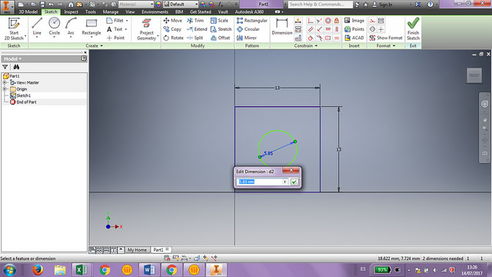Choose the Arc tool
492x277 pixels.
pyautogui.click(x=71, y=27)
